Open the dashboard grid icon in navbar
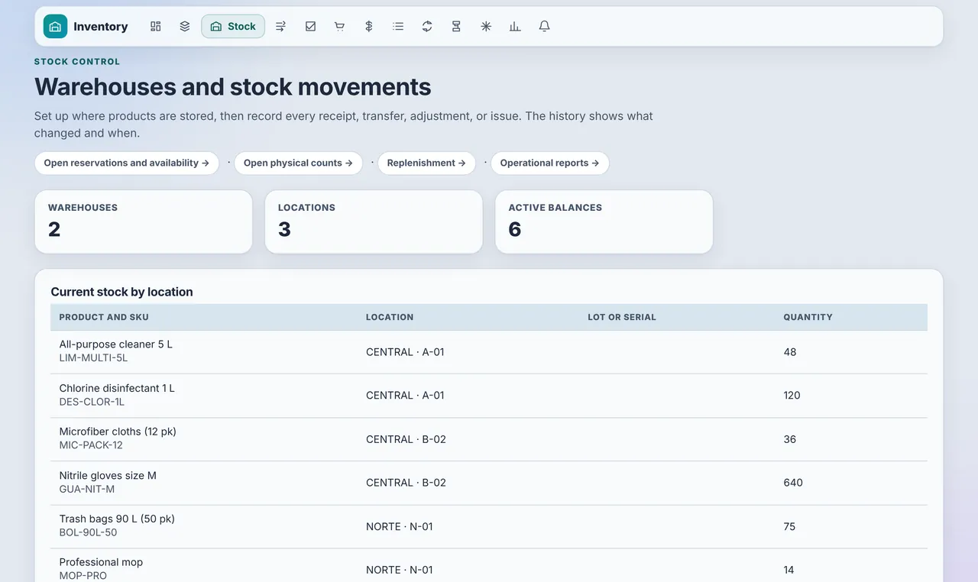Viewport: 978px width, 582px height. tap(156, 26)
